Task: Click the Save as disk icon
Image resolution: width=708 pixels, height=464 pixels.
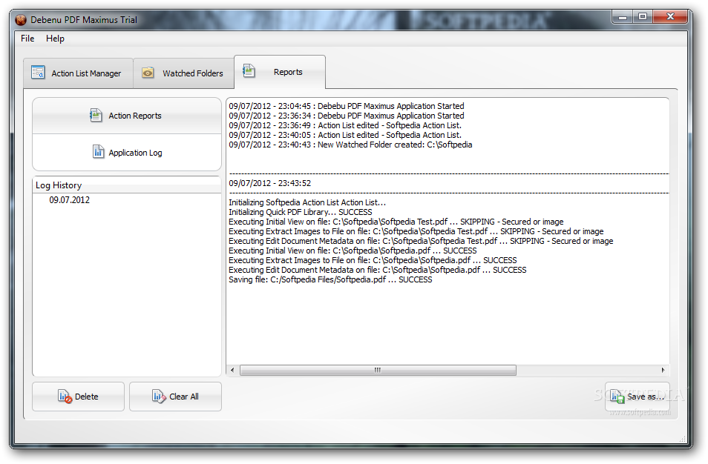Action: (x=617, y=397)
